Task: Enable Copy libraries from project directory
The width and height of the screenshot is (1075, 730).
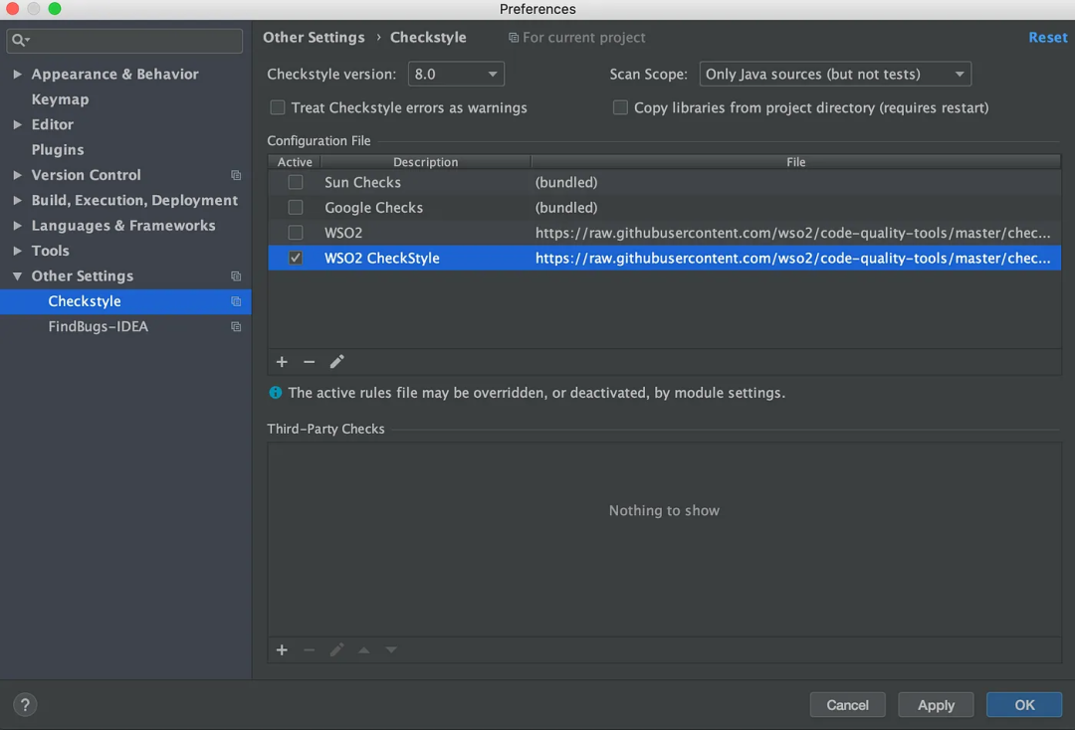Action: coord(620,107)
